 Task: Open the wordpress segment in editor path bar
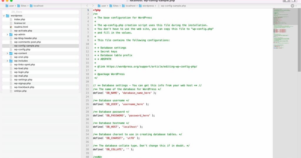tap(146, 6)
